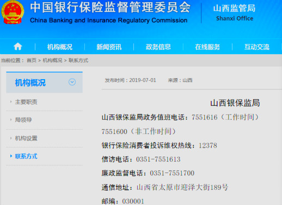Click the hotline number 12378
This screenshot has width=282, height=205.
[x=208, y=145]
